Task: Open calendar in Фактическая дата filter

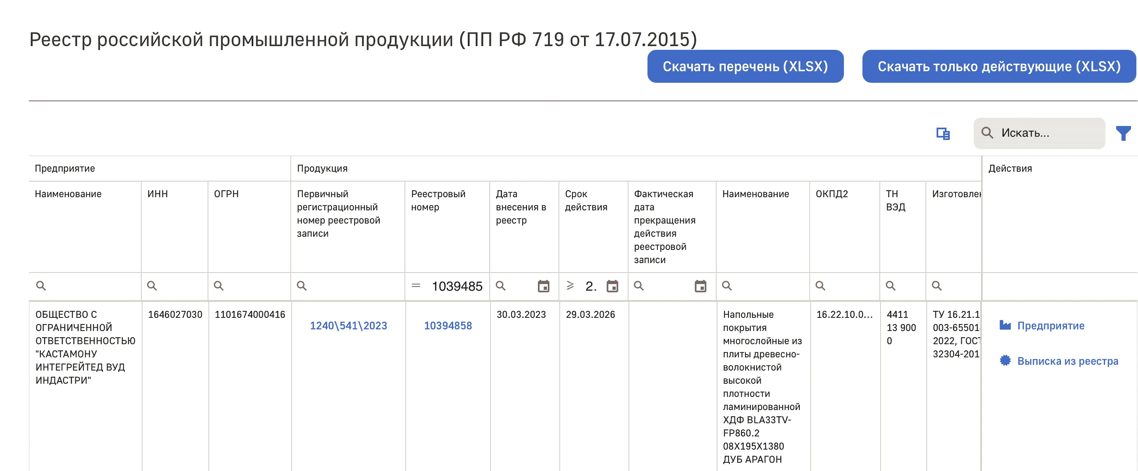Action: [700, 286]
